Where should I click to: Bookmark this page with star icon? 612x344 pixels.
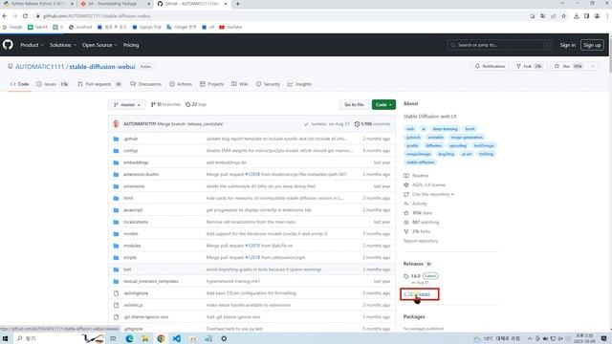pyautogui.click(x=563, y=16)
